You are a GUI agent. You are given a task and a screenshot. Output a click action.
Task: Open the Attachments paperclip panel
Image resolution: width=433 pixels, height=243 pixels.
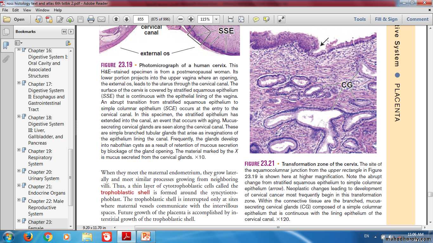point(6,59)
